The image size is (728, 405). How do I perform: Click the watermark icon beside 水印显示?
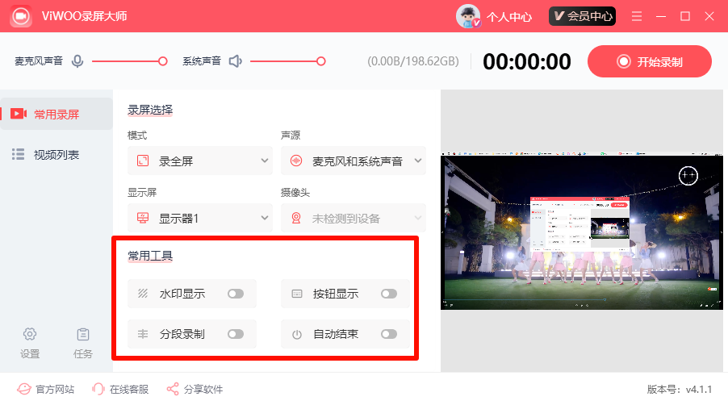(x=143, y=294)
